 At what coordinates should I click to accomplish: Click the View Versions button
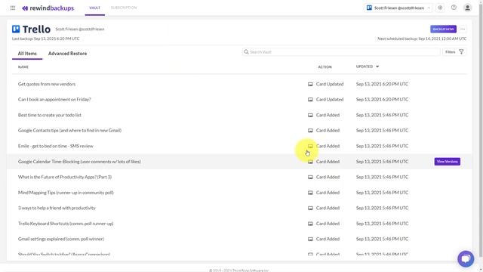point(448,162)
